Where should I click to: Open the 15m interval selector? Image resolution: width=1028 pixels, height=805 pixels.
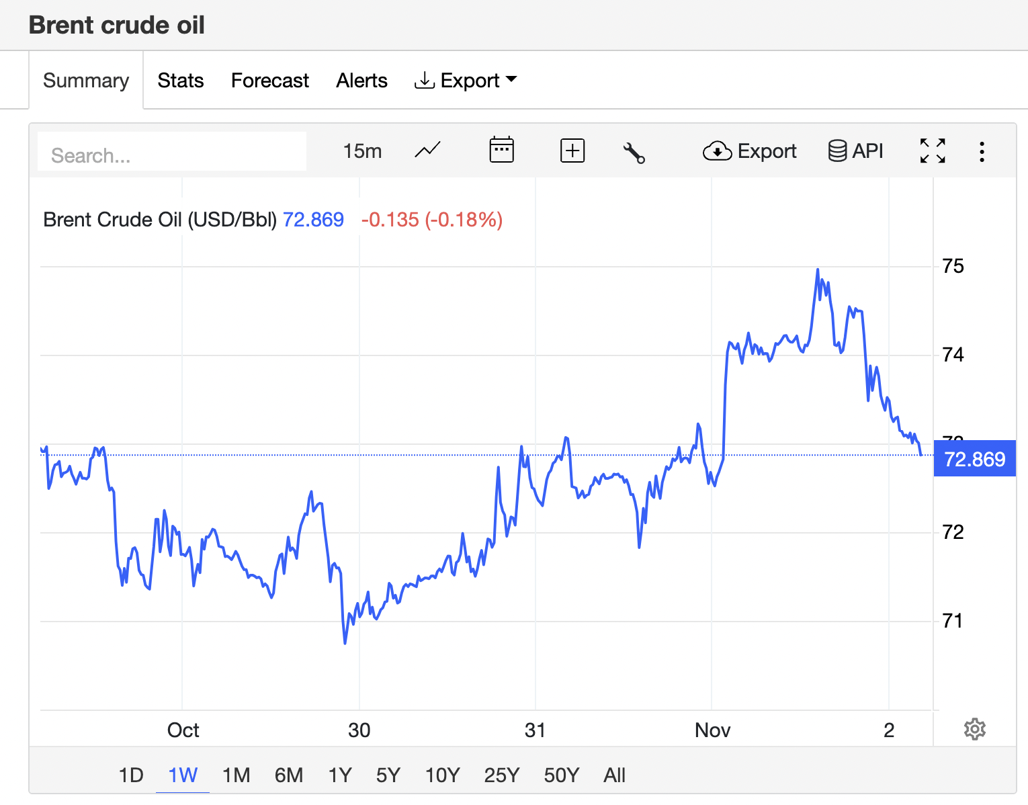click(x=362, y=151)
